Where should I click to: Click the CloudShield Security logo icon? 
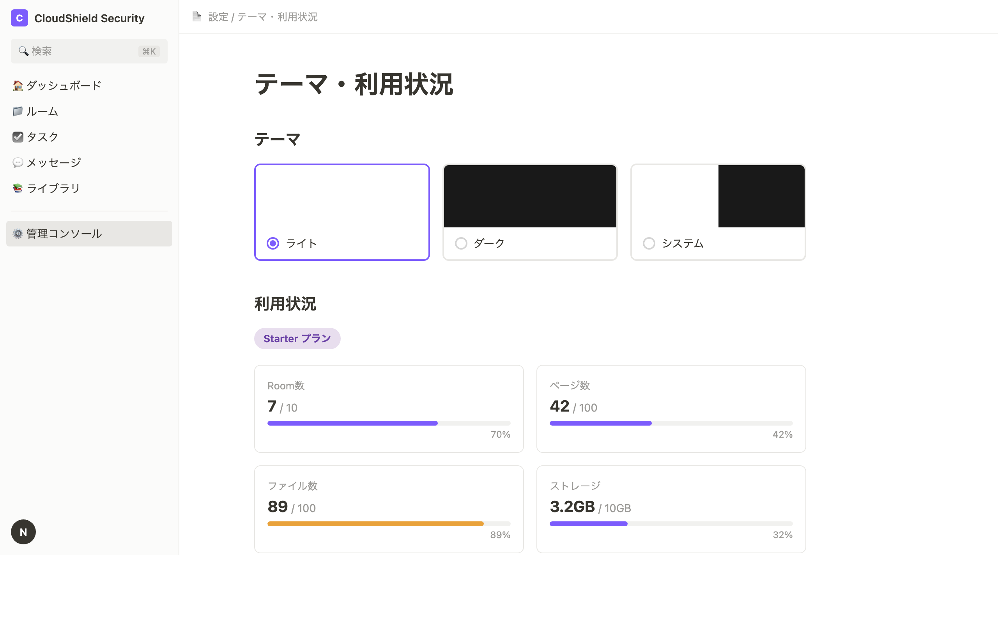(19, 18)
